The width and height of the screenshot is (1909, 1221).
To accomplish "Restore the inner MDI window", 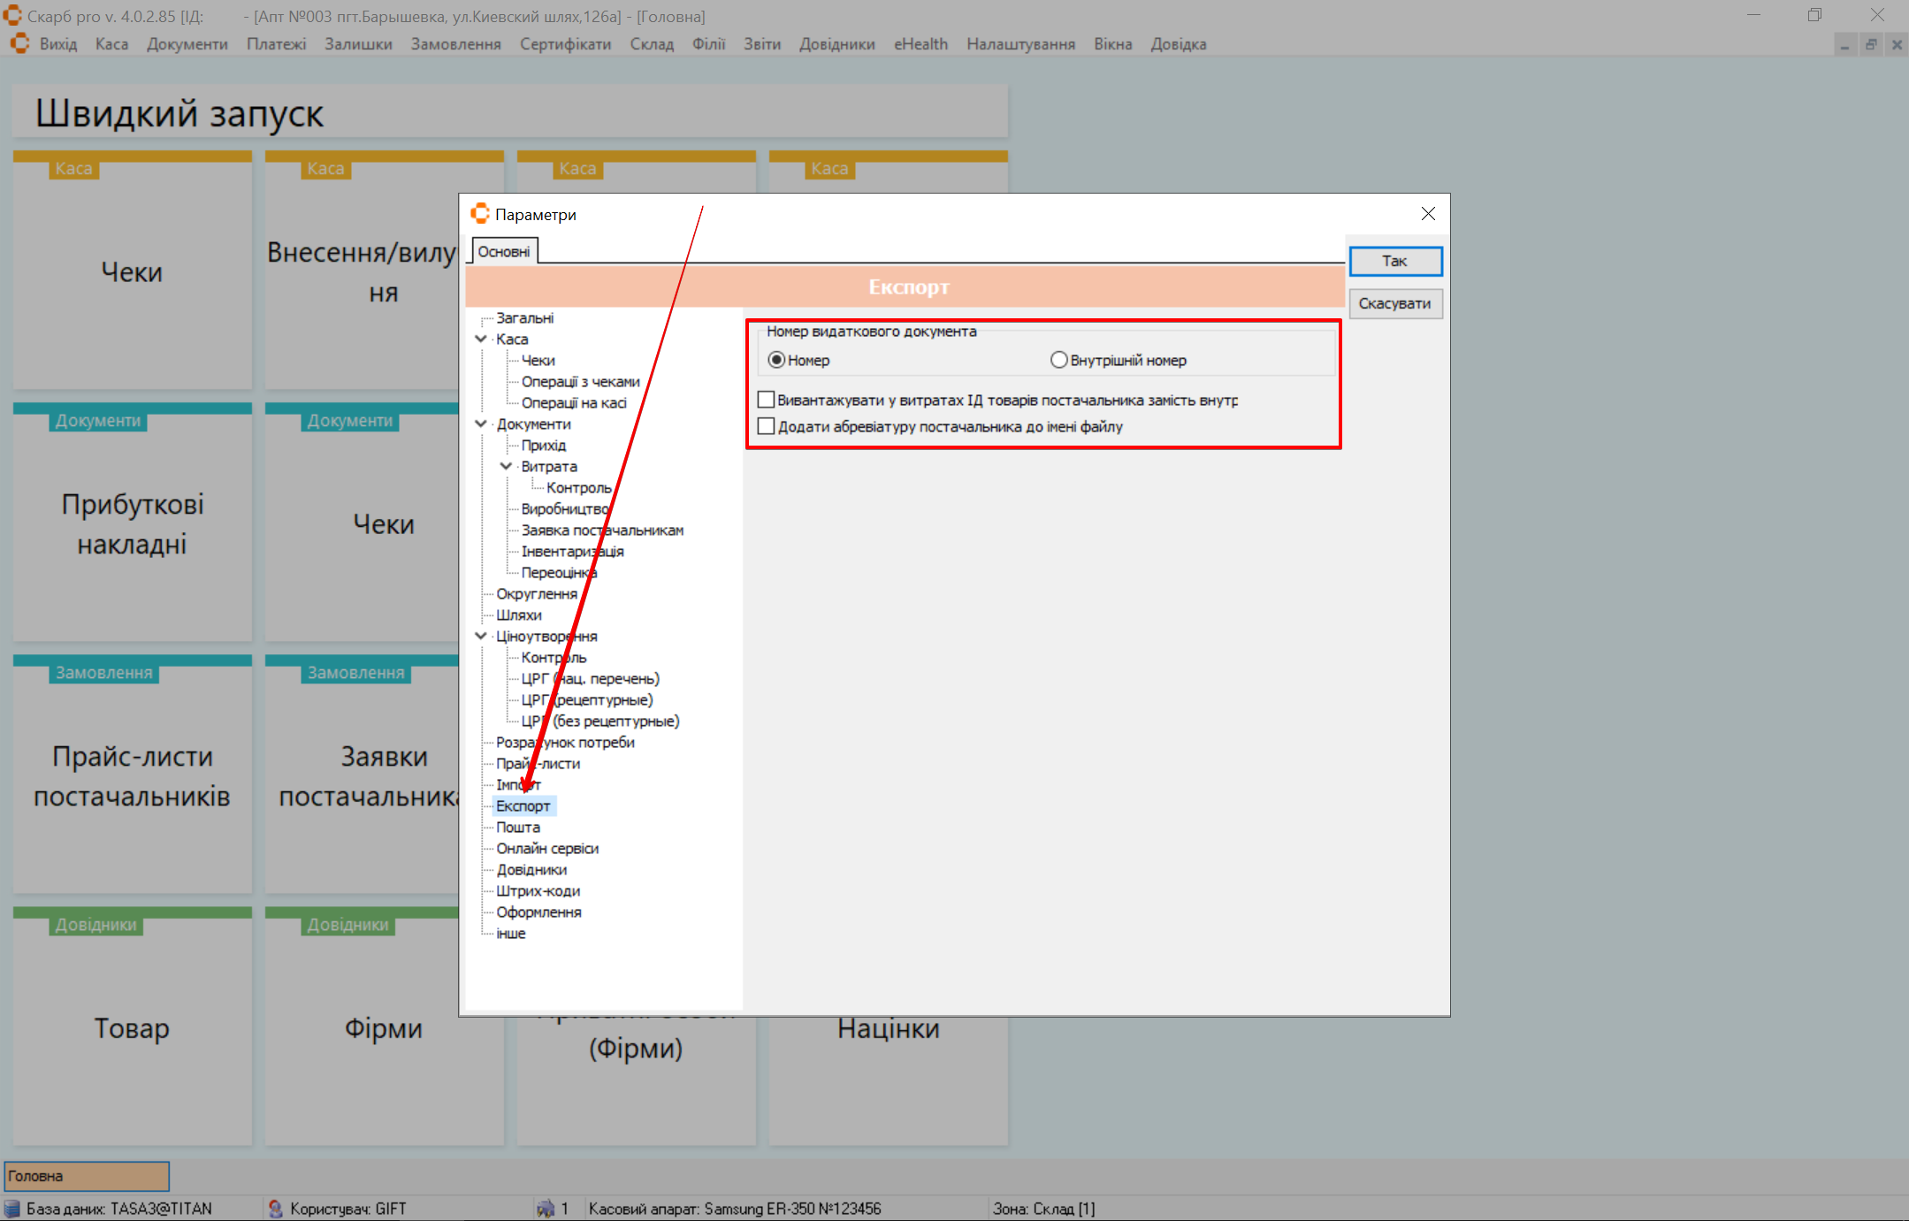I will tap(1871, 44).
